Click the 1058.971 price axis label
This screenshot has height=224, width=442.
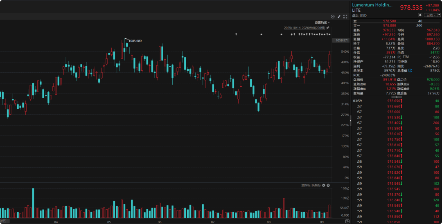pyautogui.click(x=342, y=40)
